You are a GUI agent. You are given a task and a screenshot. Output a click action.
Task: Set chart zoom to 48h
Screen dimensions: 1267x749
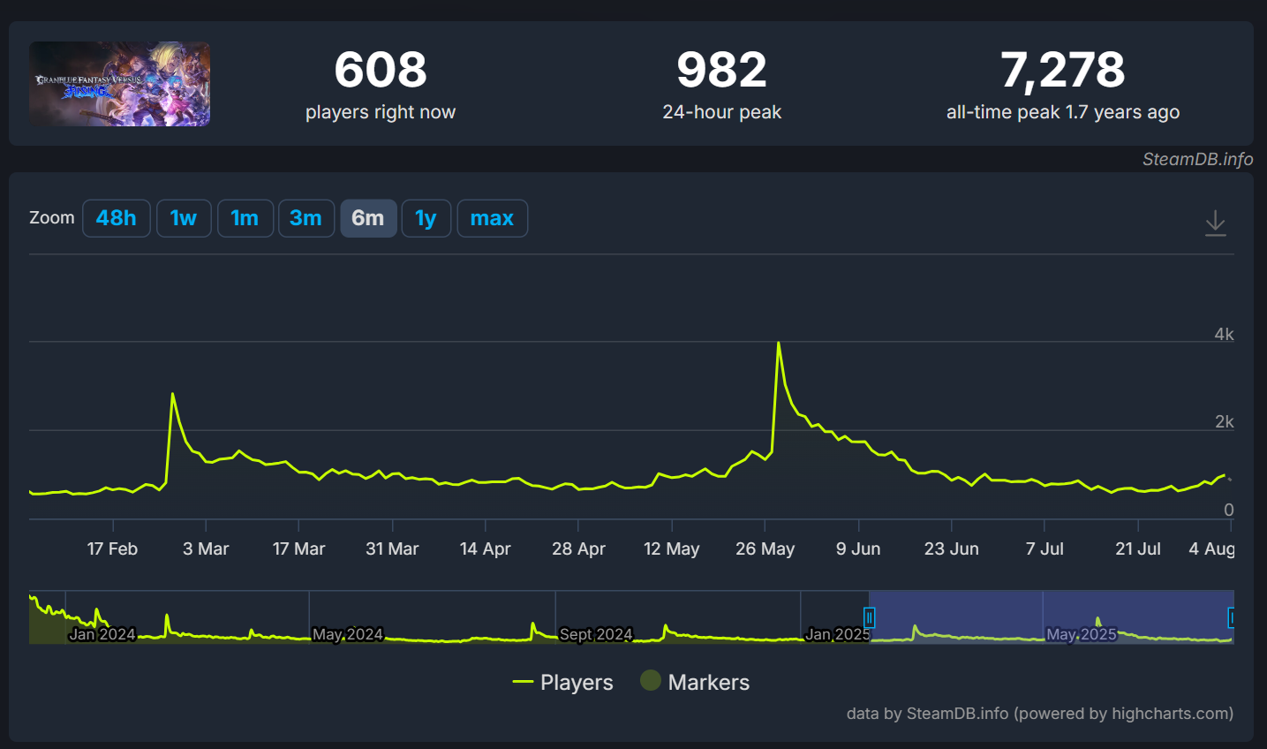point(117,218)
